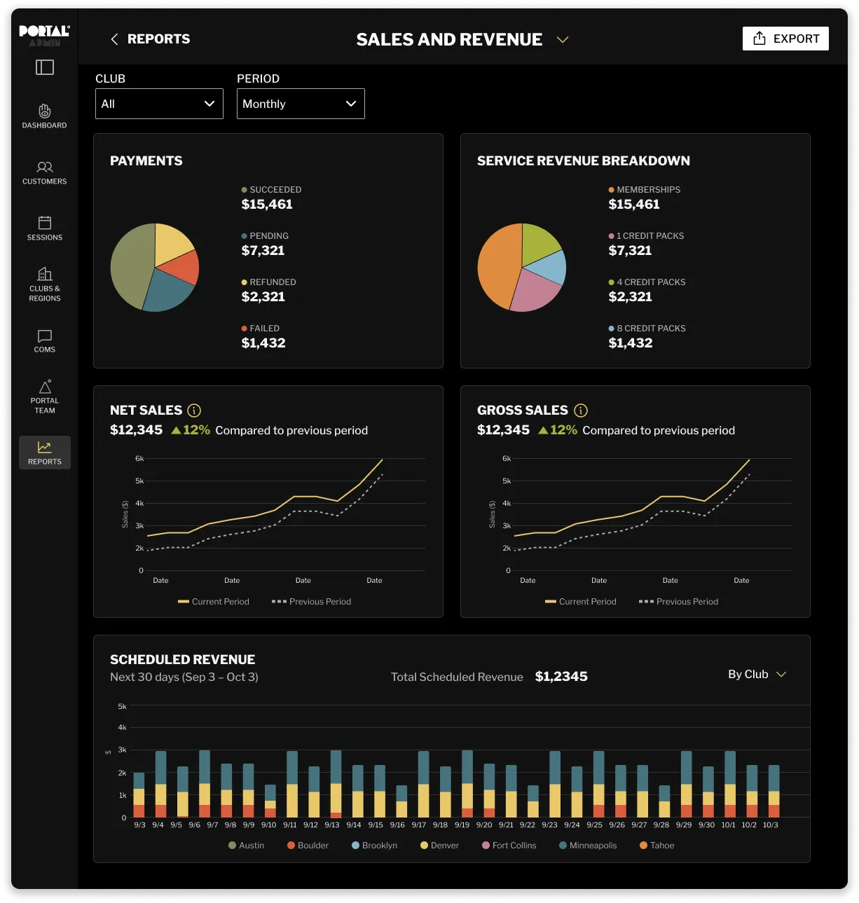The image size is (859, 903).
Task: Click the Gross Sales info icon
Action: pyautogui.click(x=579, y=410)
